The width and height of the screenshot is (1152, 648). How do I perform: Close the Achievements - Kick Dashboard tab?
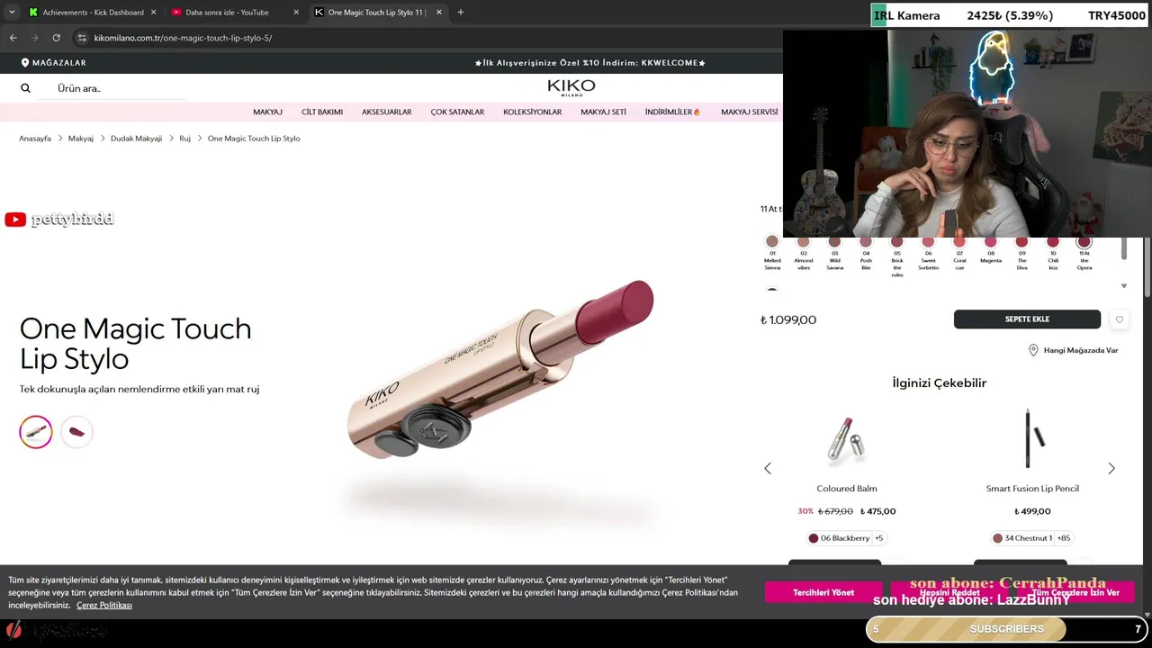point(152,13)
